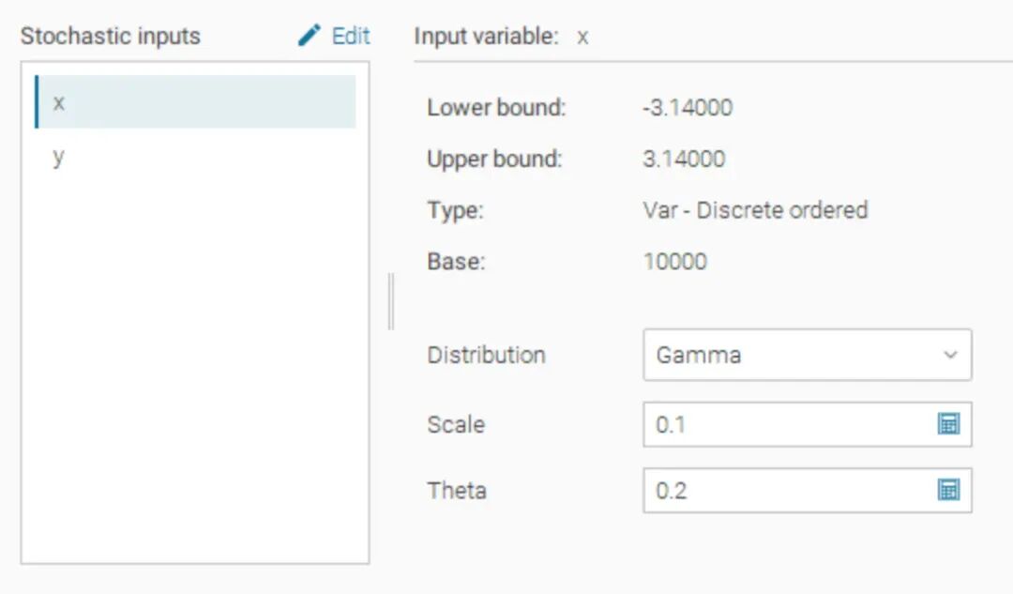
Task: Click the Scale label text
Action: pyautogui.click(x=456, y=424)
